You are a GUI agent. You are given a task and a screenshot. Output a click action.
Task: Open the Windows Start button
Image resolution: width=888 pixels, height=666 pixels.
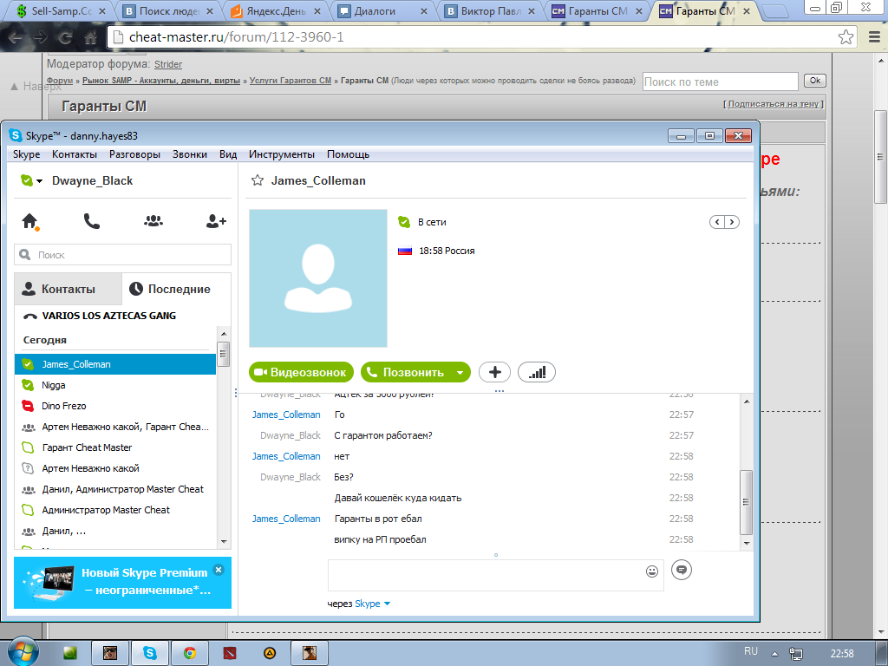coord(23,652)
